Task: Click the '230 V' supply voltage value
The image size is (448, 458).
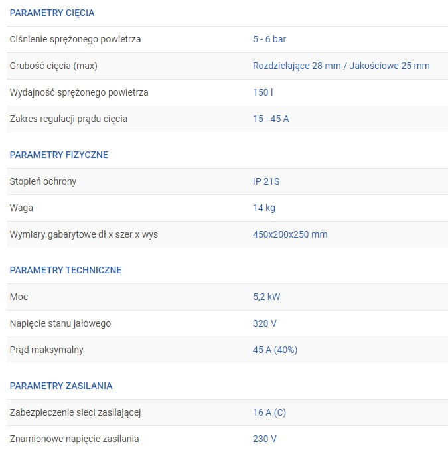Action: pos(265,439)
